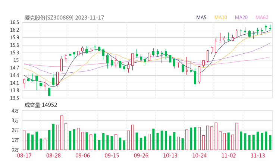Click the 14.1 price axis label

coord(15,83)
